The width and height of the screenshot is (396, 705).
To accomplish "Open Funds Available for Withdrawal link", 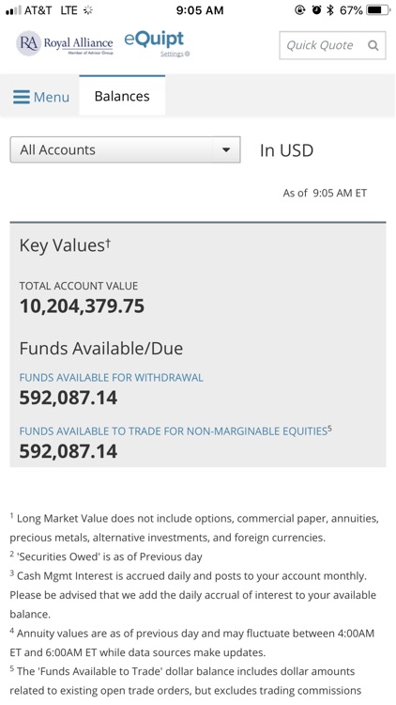I will point(111,378).
